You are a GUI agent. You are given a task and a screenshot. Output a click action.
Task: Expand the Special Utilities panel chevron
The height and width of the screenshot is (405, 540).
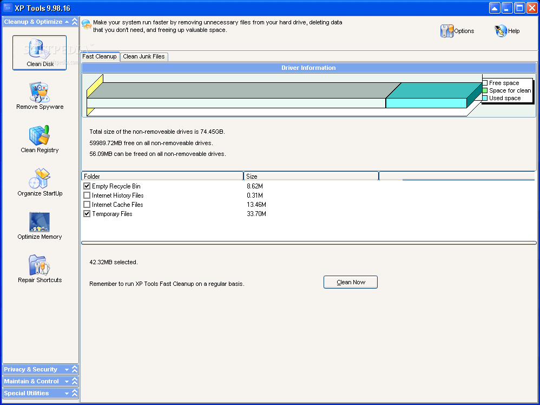75,393
